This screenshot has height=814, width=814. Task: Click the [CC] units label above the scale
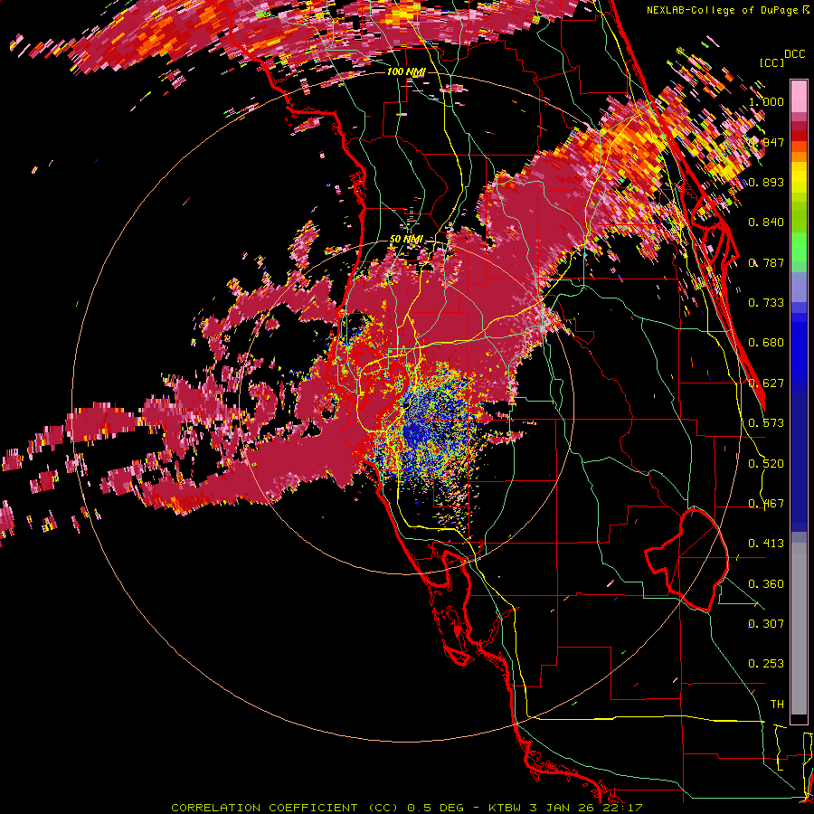771,62
